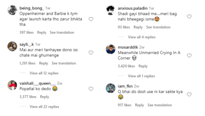Screen dimensions: 205x116
Task: Expand View all 1 replies
Action: click(141, 76)
